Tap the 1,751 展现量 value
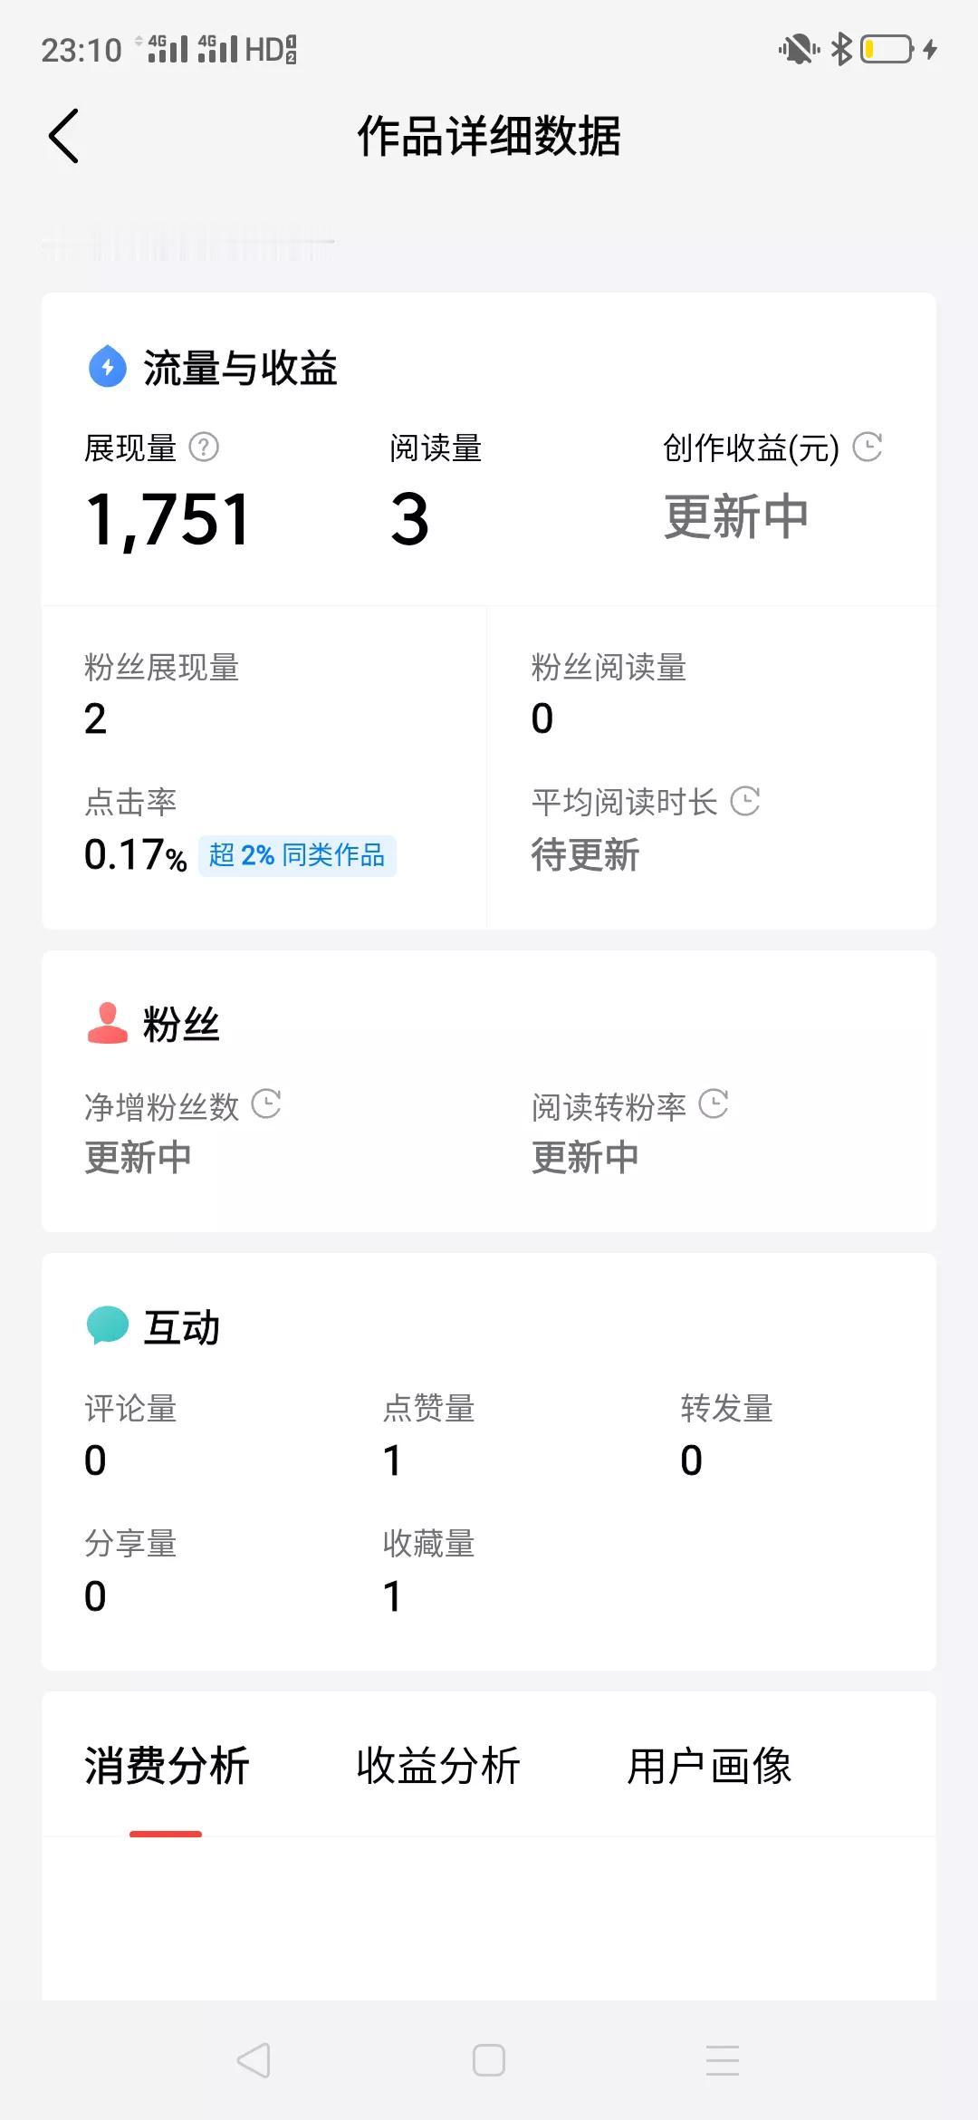The width and height of the screenshot is (978, 2120). (168, 519)
